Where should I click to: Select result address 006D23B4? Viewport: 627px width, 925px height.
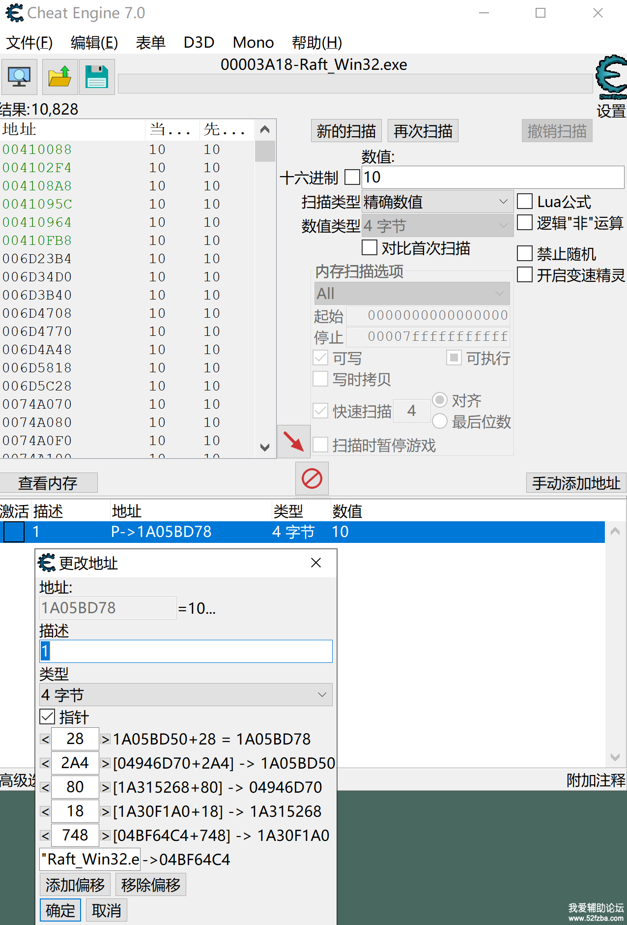[x=37, y=259]
